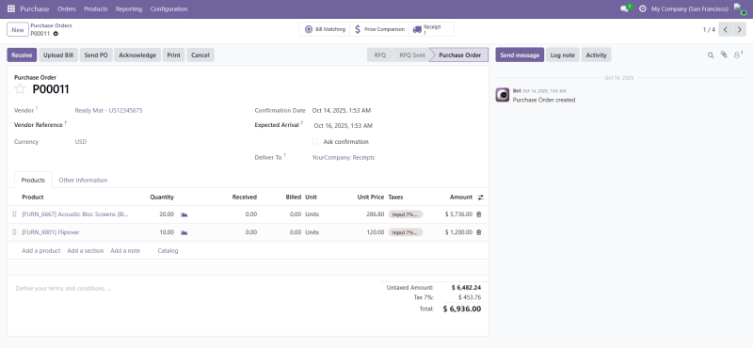Click the Send PO button

(96, 55)
